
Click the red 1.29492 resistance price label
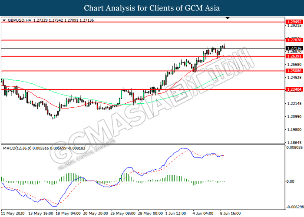[x=294, y=22]
